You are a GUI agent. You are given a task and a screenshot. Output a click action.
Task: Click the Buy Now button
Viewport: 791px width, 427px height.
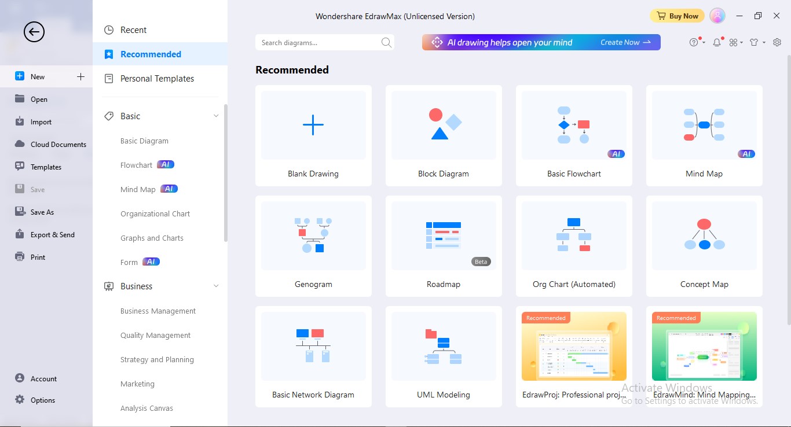(677, 16)
